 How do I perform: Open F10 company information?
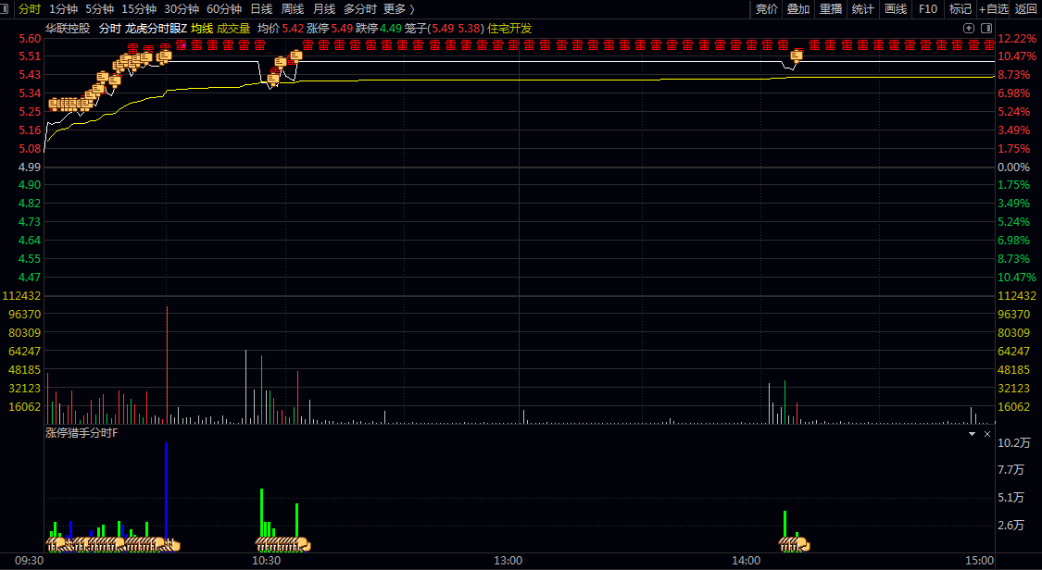928,8
